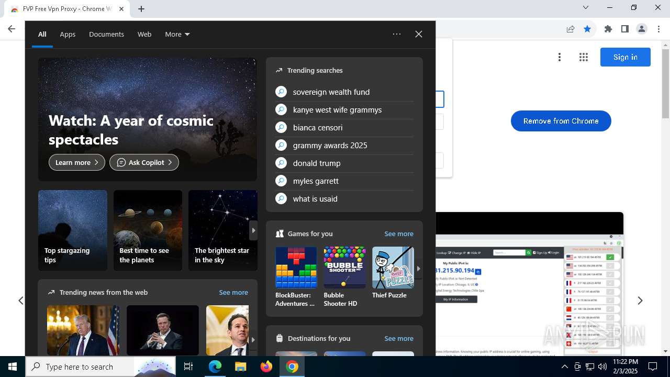
Task: Click Remove from Chrome button
Action: click(561, 121)
